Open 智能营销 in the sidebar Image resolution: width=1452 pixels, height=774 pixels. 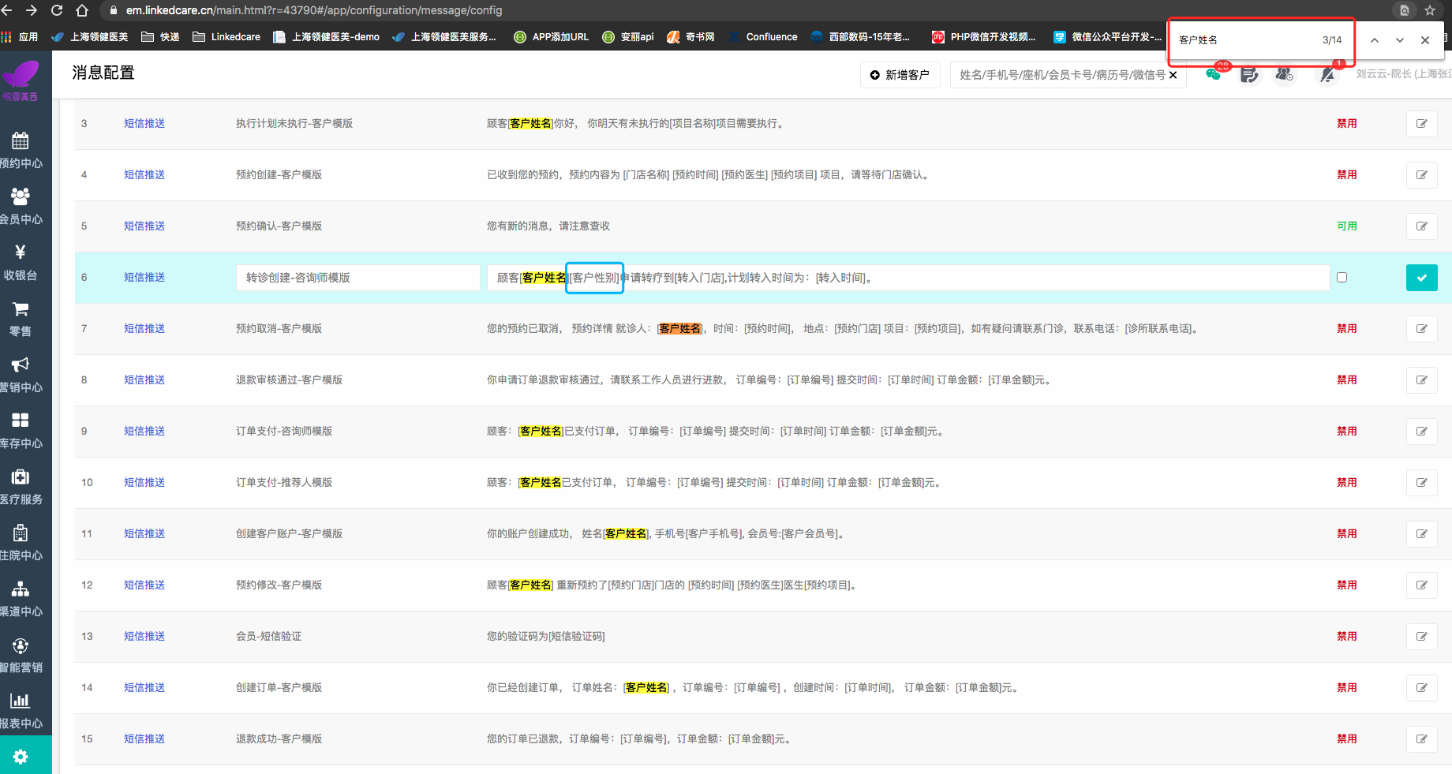click(21, 655)
